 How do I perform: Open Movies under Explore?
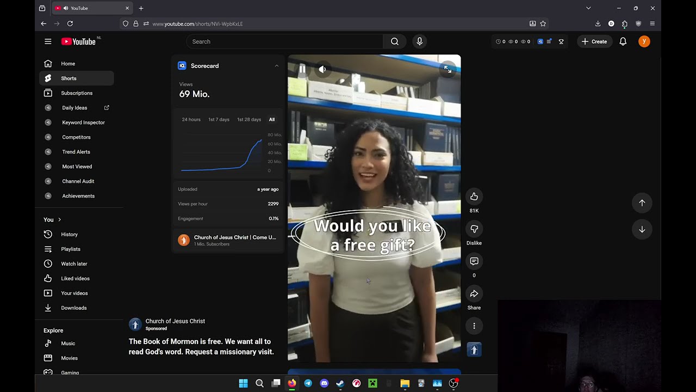[76, 358]
